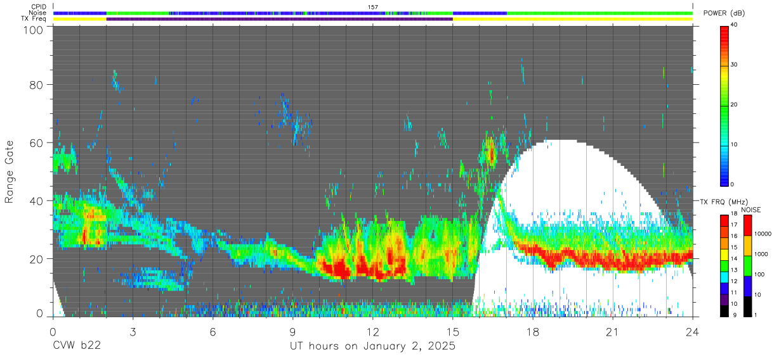Click the yellow TX Freq strip before hour 2

(x=79, y=19)
